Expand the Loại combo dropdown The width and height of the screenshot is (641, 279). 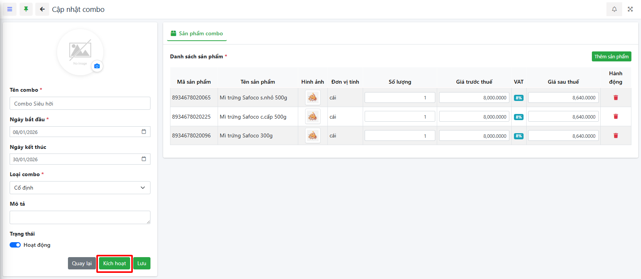click(80, 188)
